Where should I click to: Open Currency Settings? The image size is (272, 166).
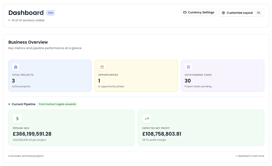tap(199, 12)
